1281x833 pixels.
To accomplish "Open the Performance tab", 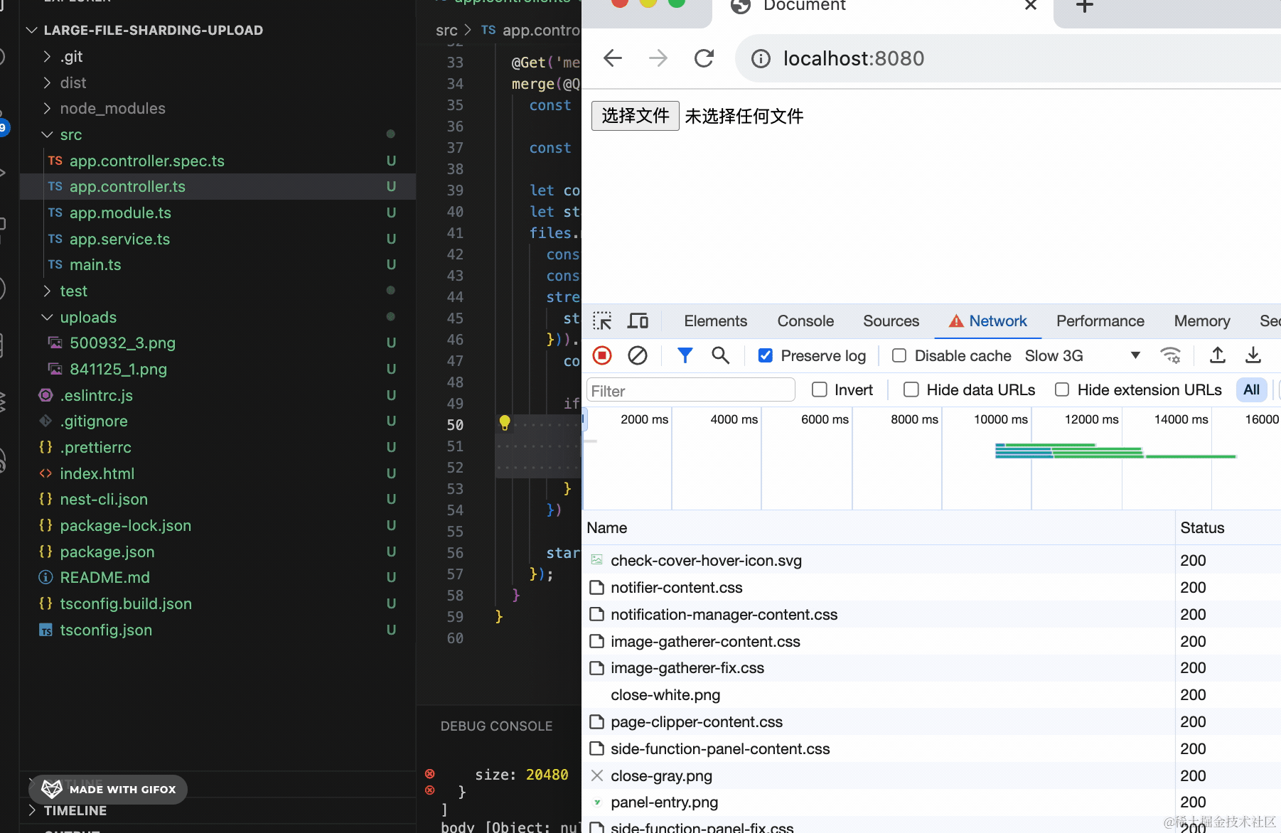I will (1100, 321).
